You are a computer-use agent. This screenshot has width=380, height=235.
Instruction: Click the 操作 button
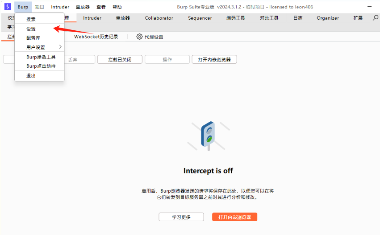point(167,59)
